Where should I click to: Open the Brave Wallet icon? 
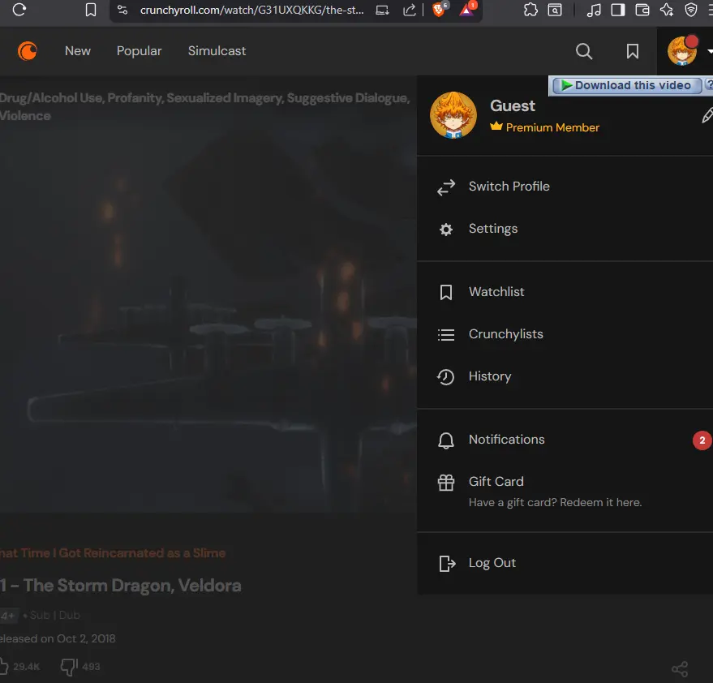(x=642, y=10)
